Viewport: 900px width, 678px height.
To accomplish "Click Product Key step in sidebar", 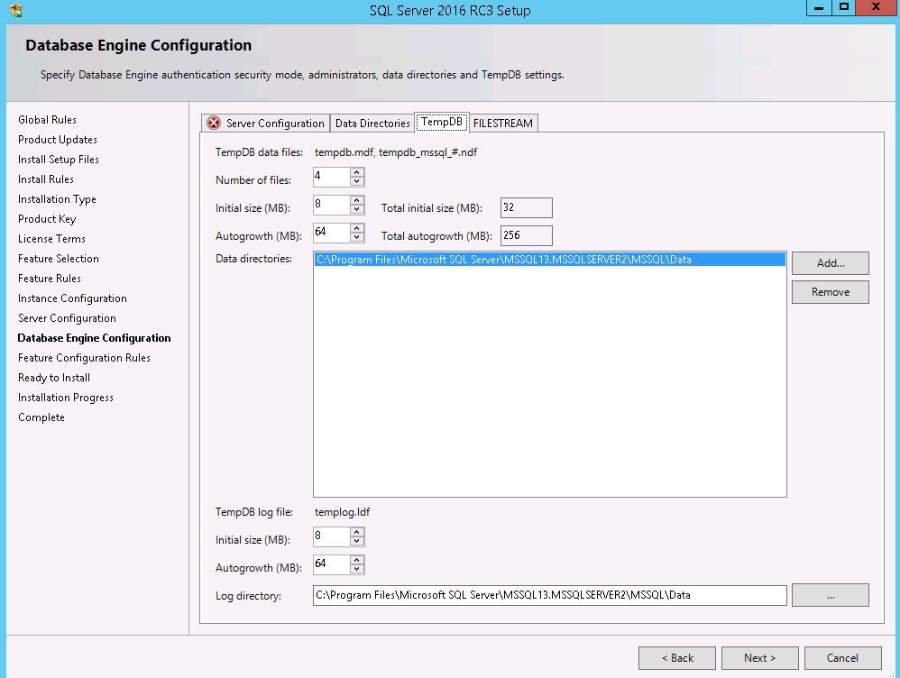I will [x=47, y=219].
